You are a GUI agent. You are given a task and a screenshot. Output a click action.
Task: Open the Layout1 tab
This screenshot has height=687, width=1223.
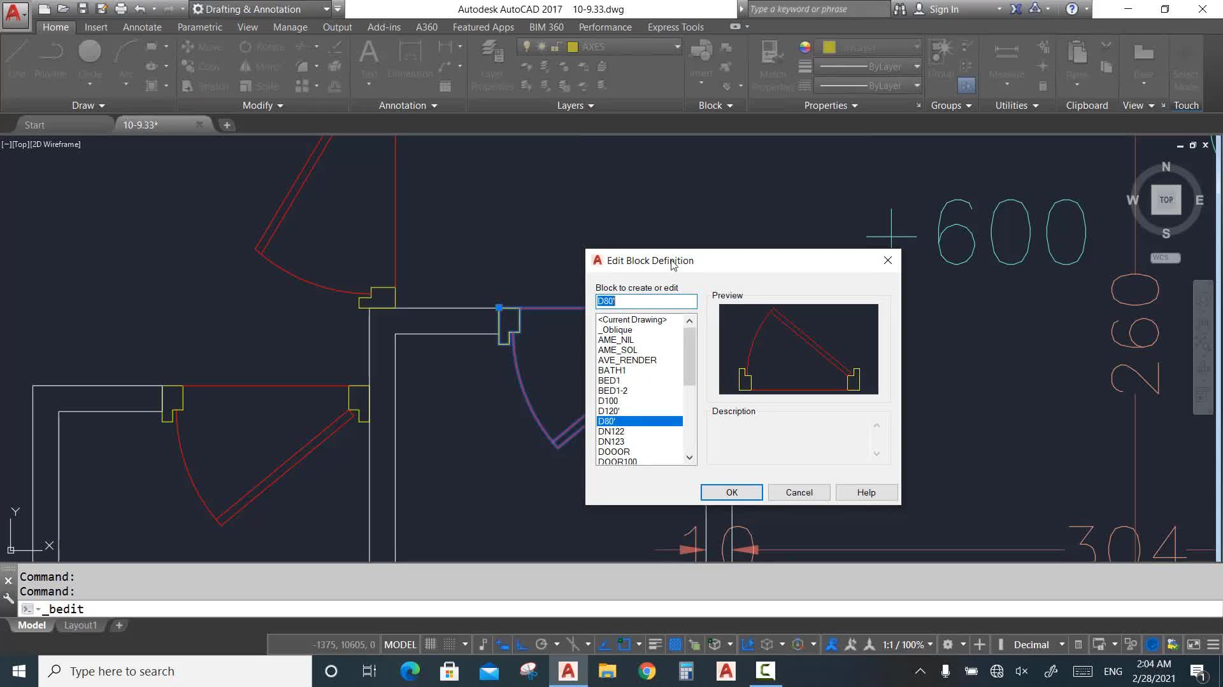click(80, 625)
